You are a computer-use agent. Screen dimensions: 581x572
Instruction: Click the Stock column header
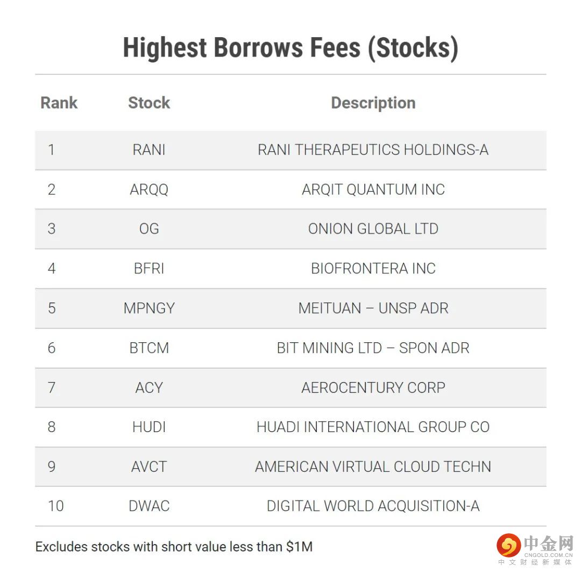coord(149,103)
